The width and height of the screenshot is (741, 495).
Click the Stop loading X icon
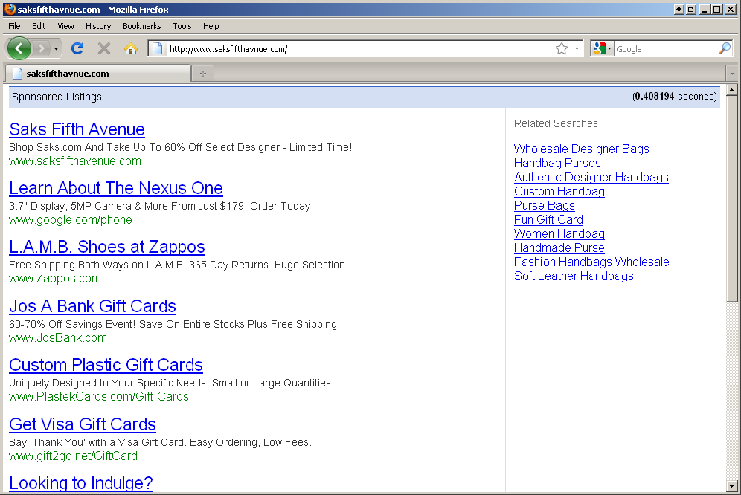click(104, 48)
